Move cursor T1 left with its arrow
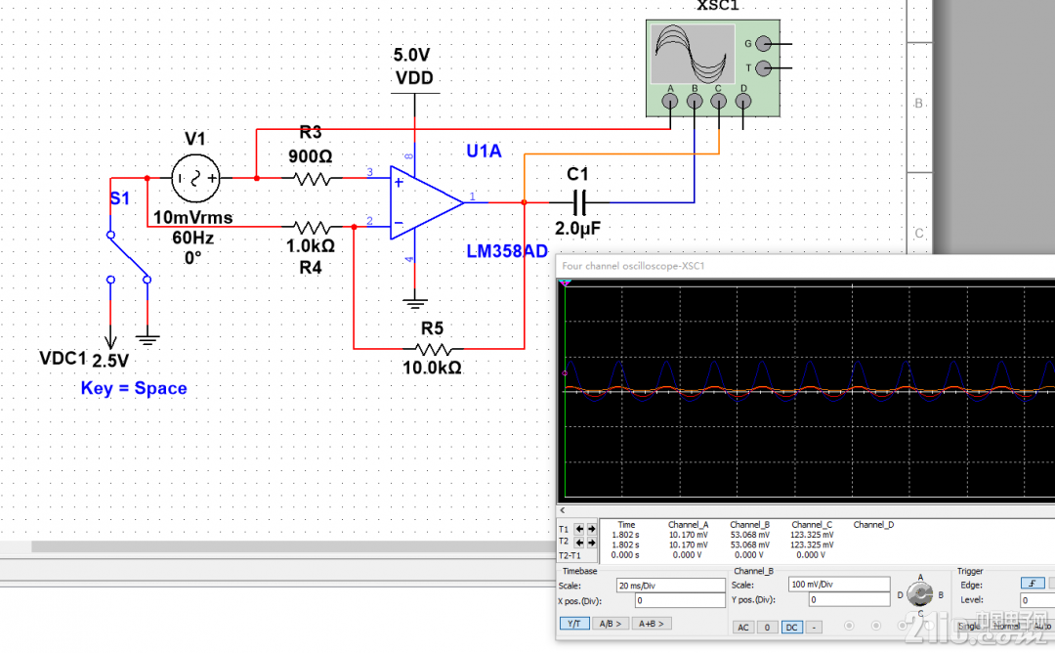 point(579,529)
